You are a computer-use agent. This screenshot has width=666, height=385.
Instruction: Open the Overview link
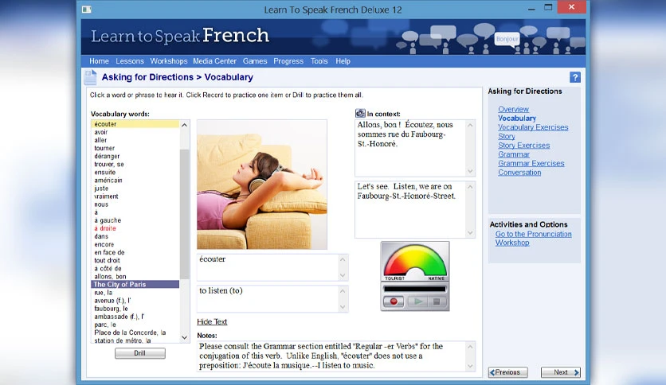pyautogui.click(x=513, y=109)
